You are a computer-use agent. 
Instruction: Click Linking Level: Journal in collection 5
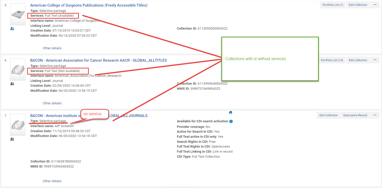[47, 26]
